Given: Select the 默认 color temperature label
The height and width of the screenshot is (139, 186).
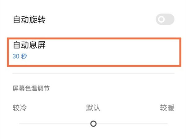Looking at the screenshot, I should 93,108.
